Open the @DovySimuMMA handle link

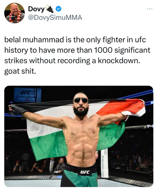(x=55, y=18)
